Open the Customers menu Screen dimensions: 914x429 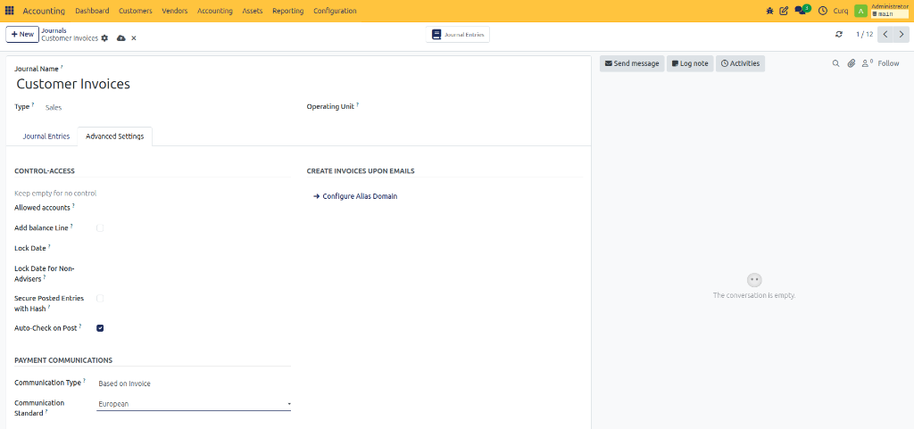pos(136,11)
